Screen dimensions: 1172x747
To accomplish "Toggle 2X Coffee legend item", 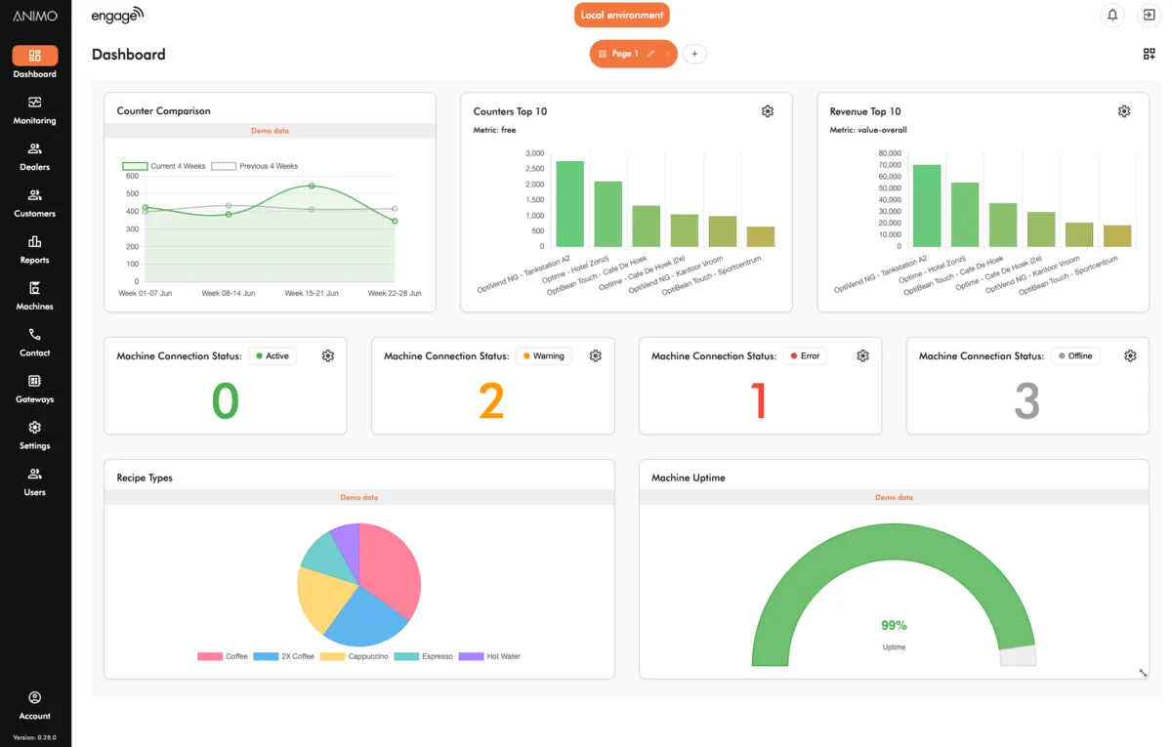I will tap(284, 656).
